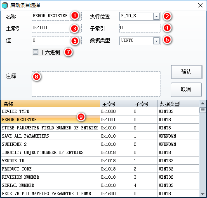207x198 pixels.
Task: Click the 子索引 input field
Action: click(x=140, y=28)
